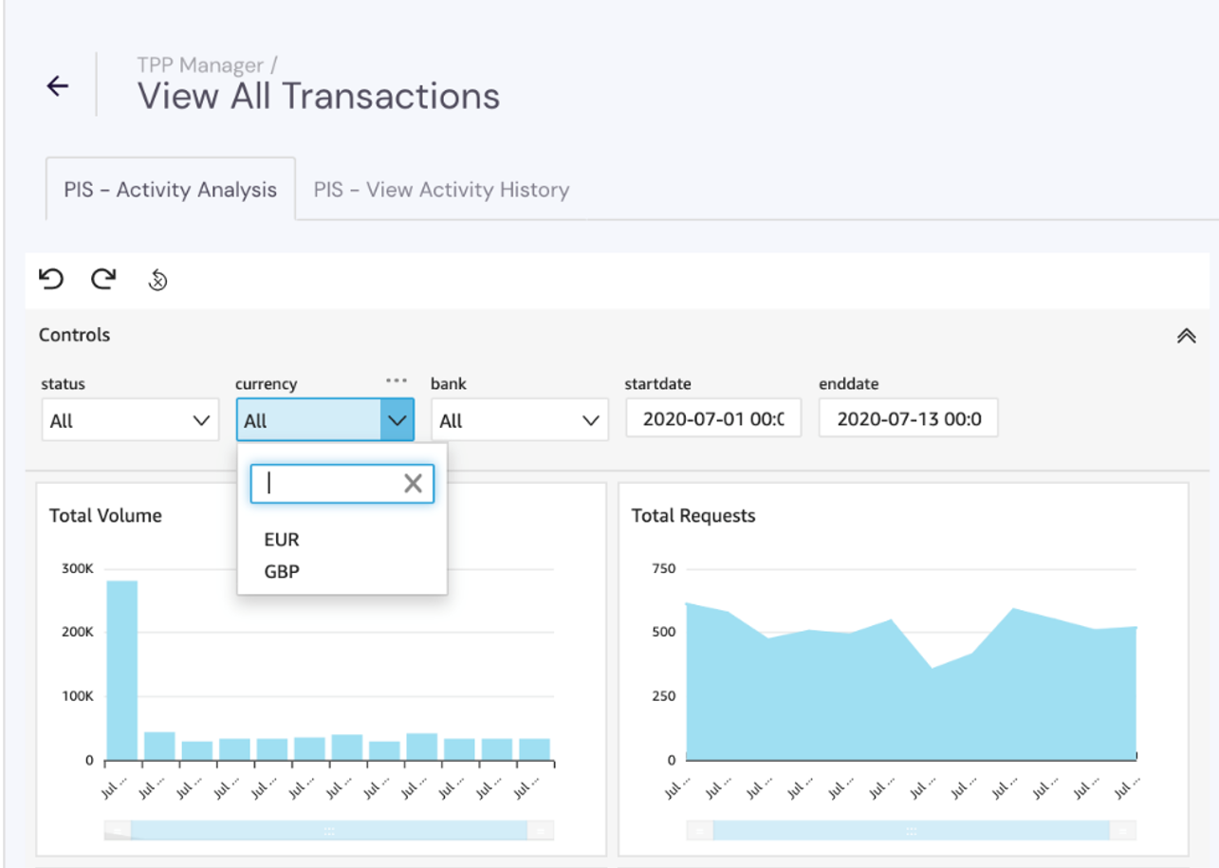Click the back arrow icon
The width and height of the screenshot is (1219, 868).
tap(58, 86)
